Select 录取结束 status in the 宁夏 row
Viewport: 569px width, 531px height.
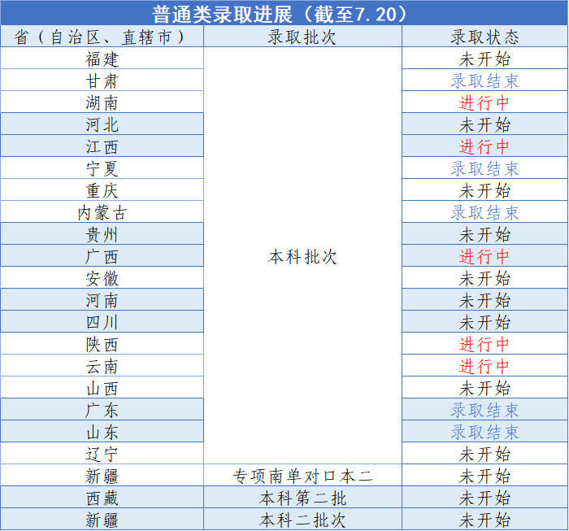[x=484, y=168]
